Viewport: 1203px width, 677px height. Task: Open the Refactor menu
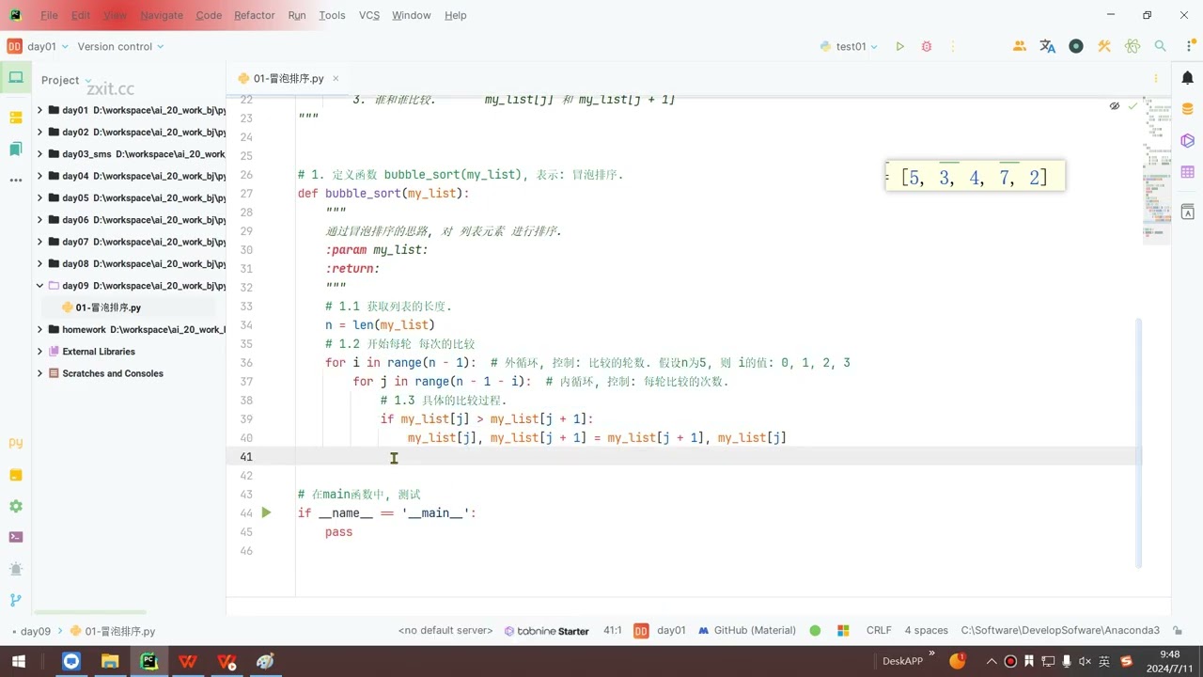click(254, 15)
